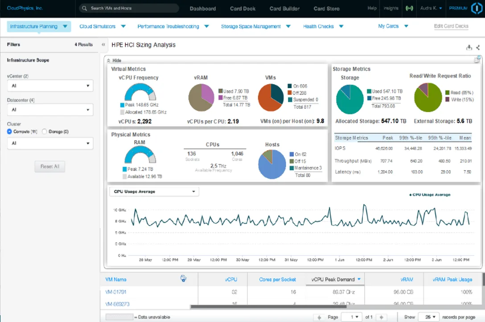This screenshot has height=322, width=485.
Task: Collapse the Filters panel with the double chevron
Action: pyautogui.click(x=103, y=45)
